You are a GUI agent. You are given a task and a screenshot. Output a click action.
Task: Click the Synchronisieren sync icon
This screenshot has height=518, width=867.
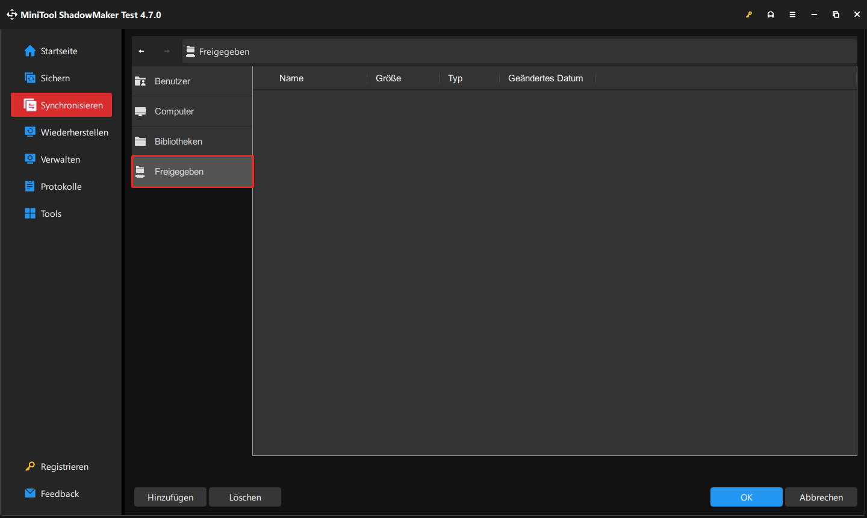click(x=30, y=105)
